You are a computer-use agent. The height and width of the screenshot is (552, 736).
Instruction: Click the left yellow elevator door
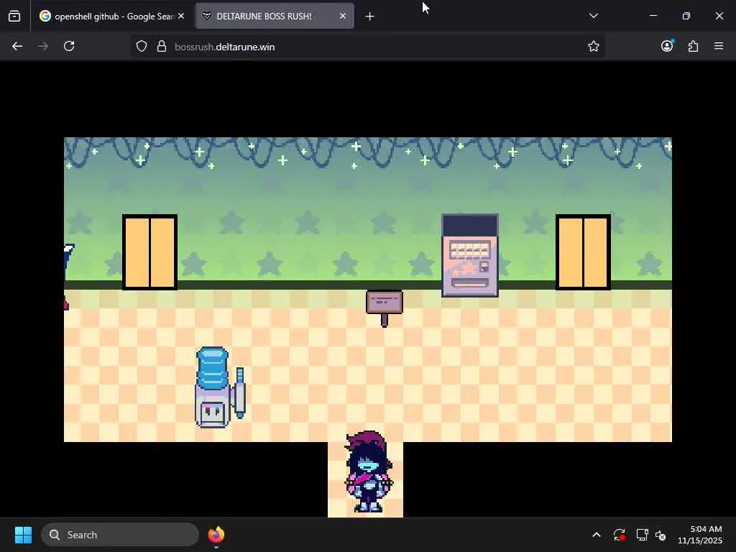coord(149,252)
